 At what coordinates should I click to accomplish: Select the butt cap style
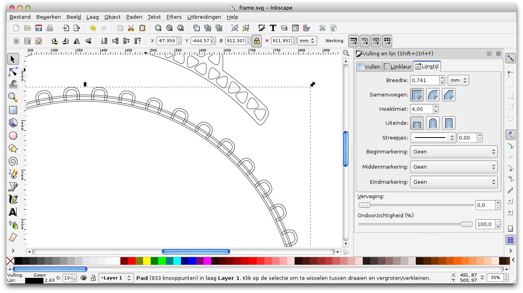pos(417,123)
